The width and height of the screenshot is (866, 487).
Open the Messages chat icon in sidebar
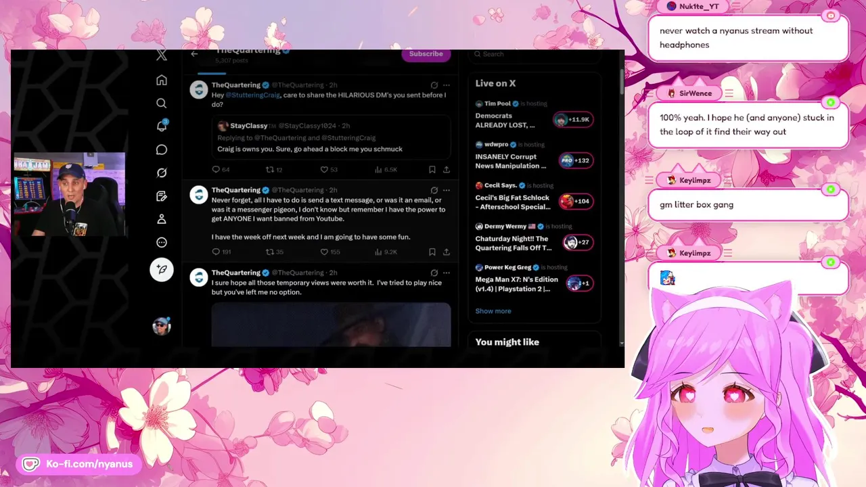[162, 149]
